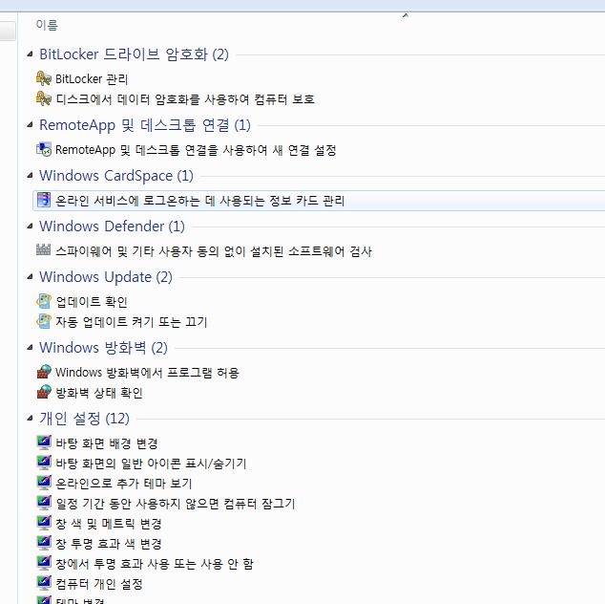Image resolution: width=605 pixels, height=604 pixels.
Task: Collapse the Windows CardSpace group arrow
Action: (30, 176)
